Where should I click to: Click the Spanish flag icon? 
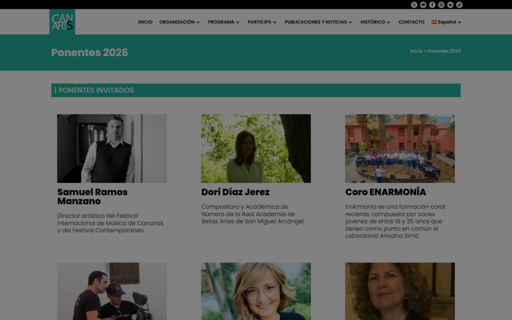(434, 22)
